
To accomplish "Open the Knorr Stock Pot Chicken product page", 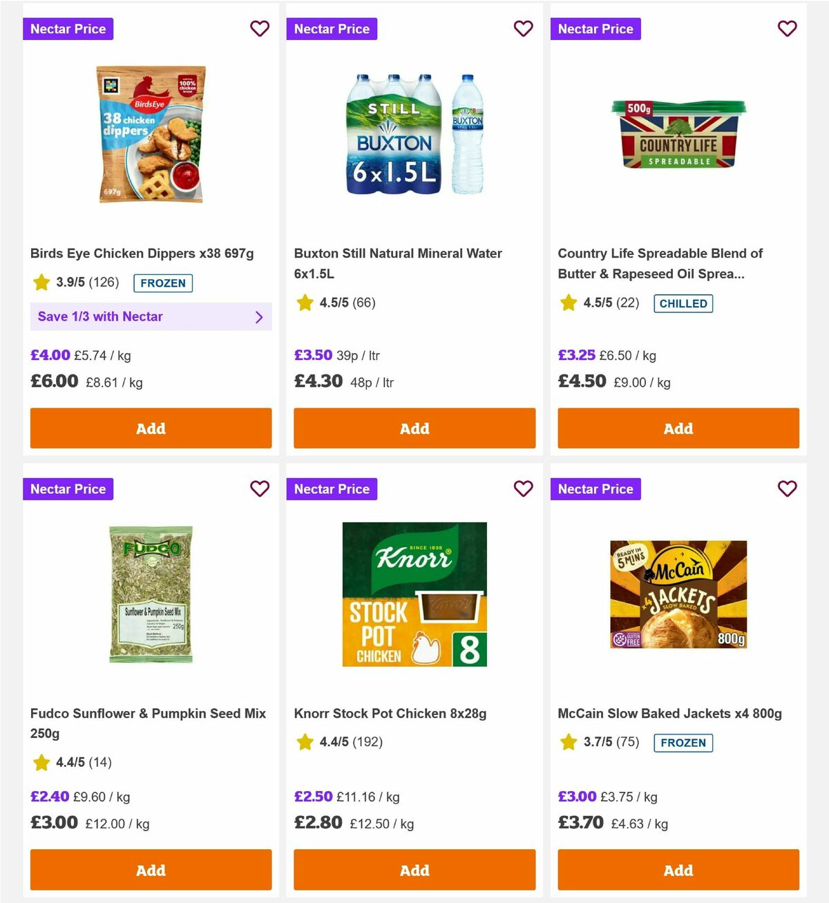I will 390,713.
